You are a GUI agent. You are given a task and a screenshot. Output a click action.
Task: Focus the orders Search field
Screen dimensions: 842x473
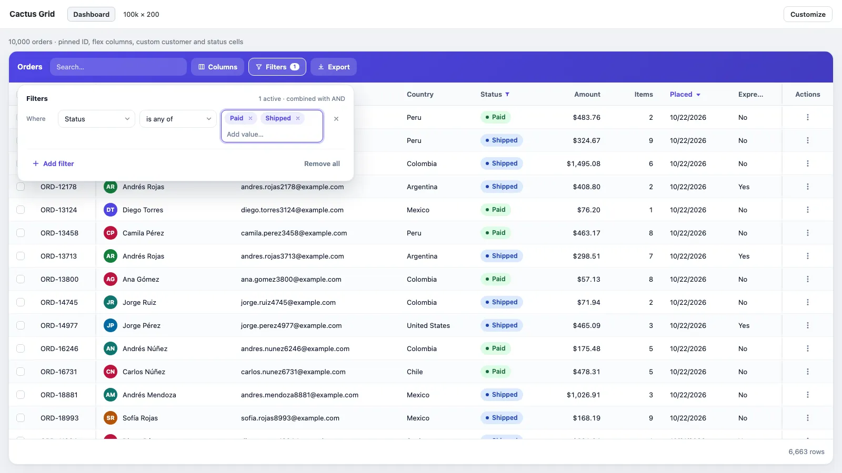tap(118, 67)
